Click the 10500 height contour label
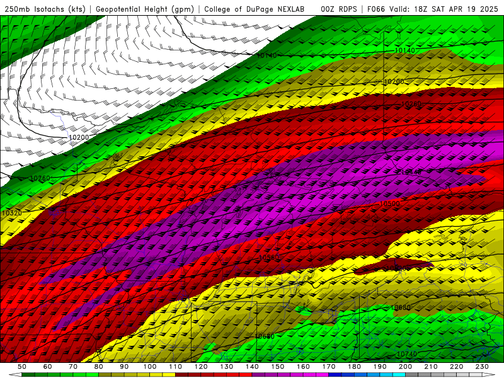 tap(389, 203)
